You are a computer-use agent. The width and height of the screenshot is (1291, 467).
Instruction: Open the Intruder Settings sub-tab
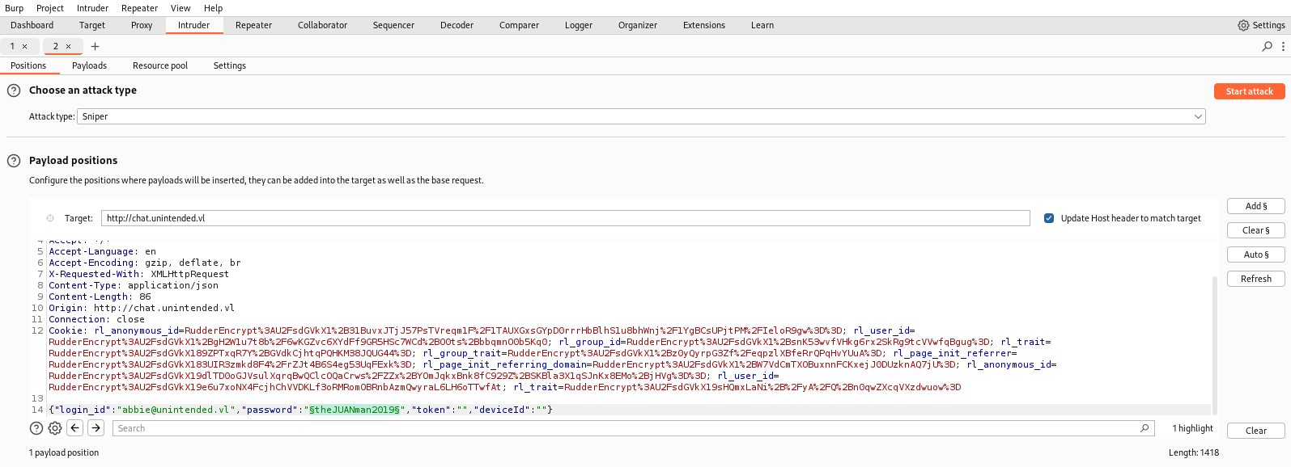230,65
